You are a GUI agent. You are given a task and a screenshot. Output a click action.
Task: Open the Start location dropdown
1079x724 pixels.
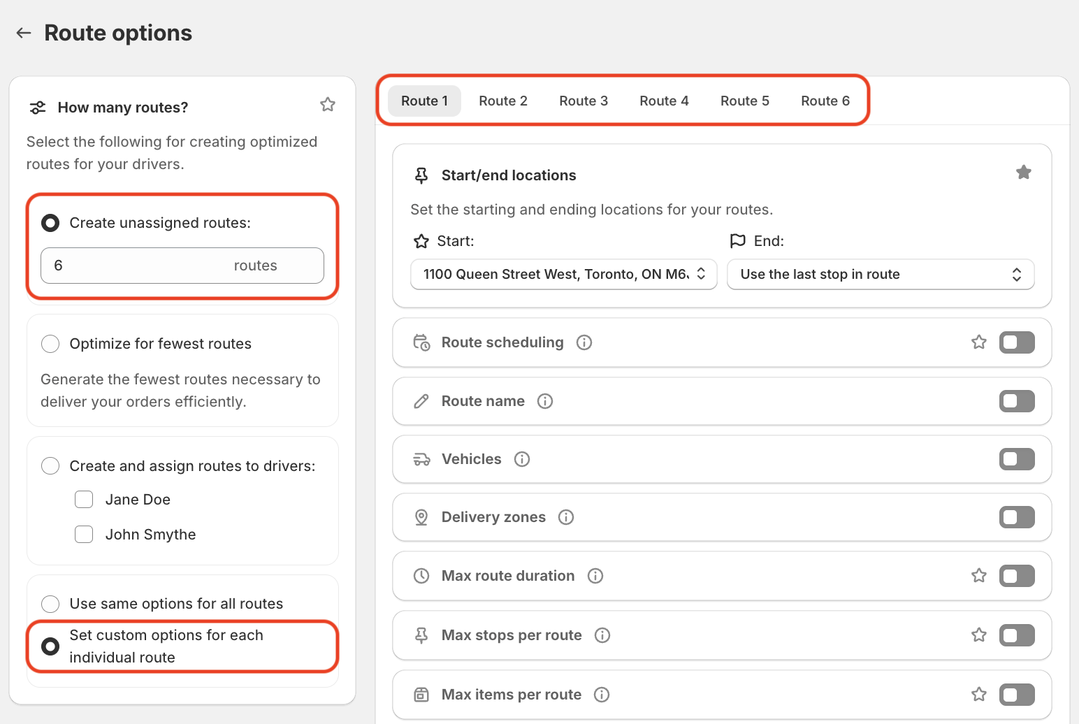[x=563, y=275]
